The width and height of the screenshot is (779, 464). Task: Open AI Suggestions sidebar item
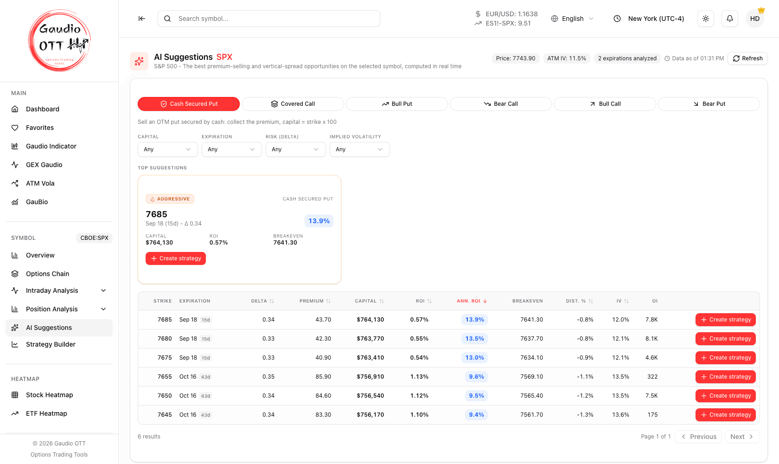(59, 328)
